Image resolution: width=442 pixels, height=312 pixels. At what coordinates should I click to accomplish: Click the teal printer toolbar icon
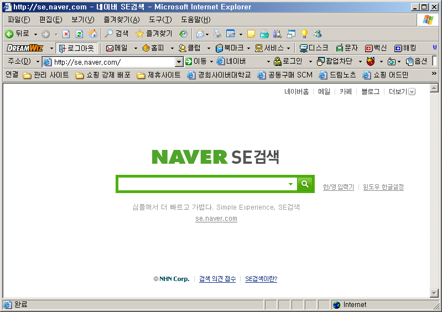[x=264, y=34]
